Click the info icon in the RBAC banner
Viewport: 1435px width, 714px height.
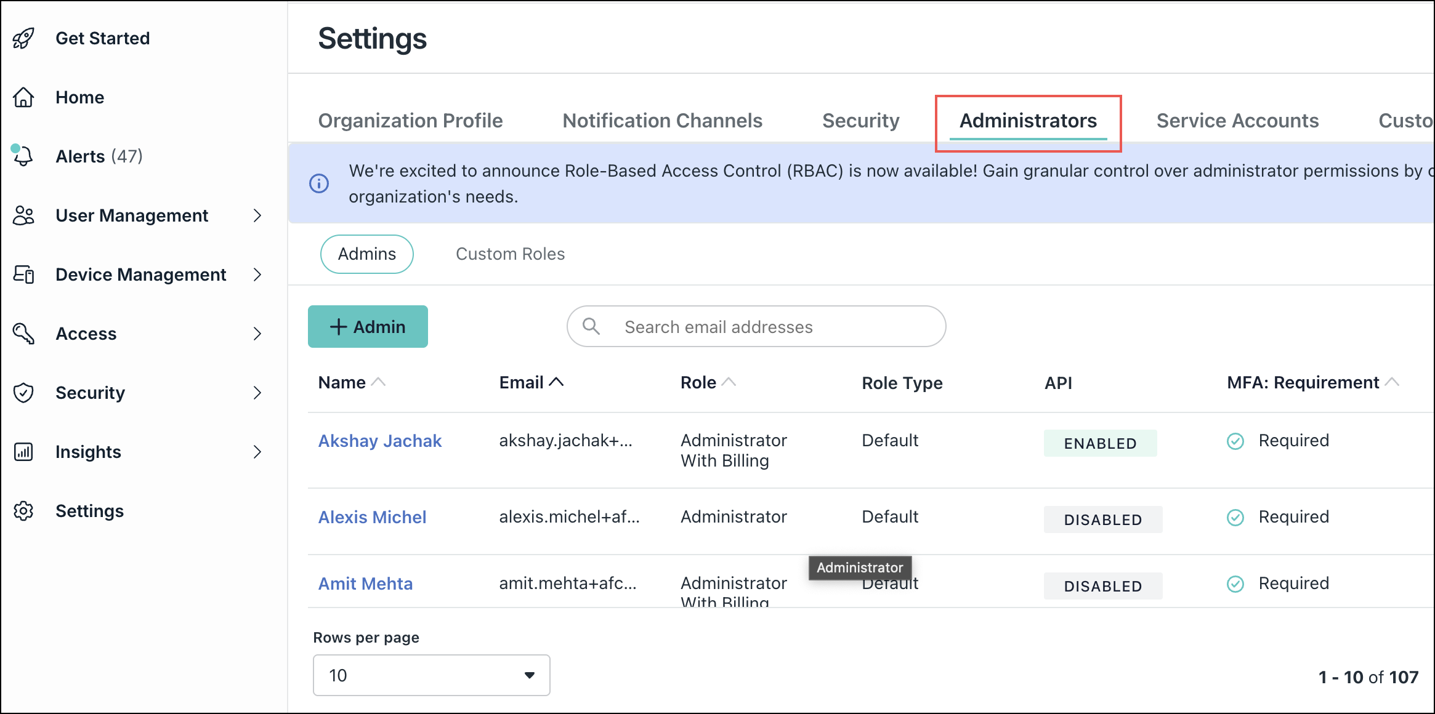(318, 183)
